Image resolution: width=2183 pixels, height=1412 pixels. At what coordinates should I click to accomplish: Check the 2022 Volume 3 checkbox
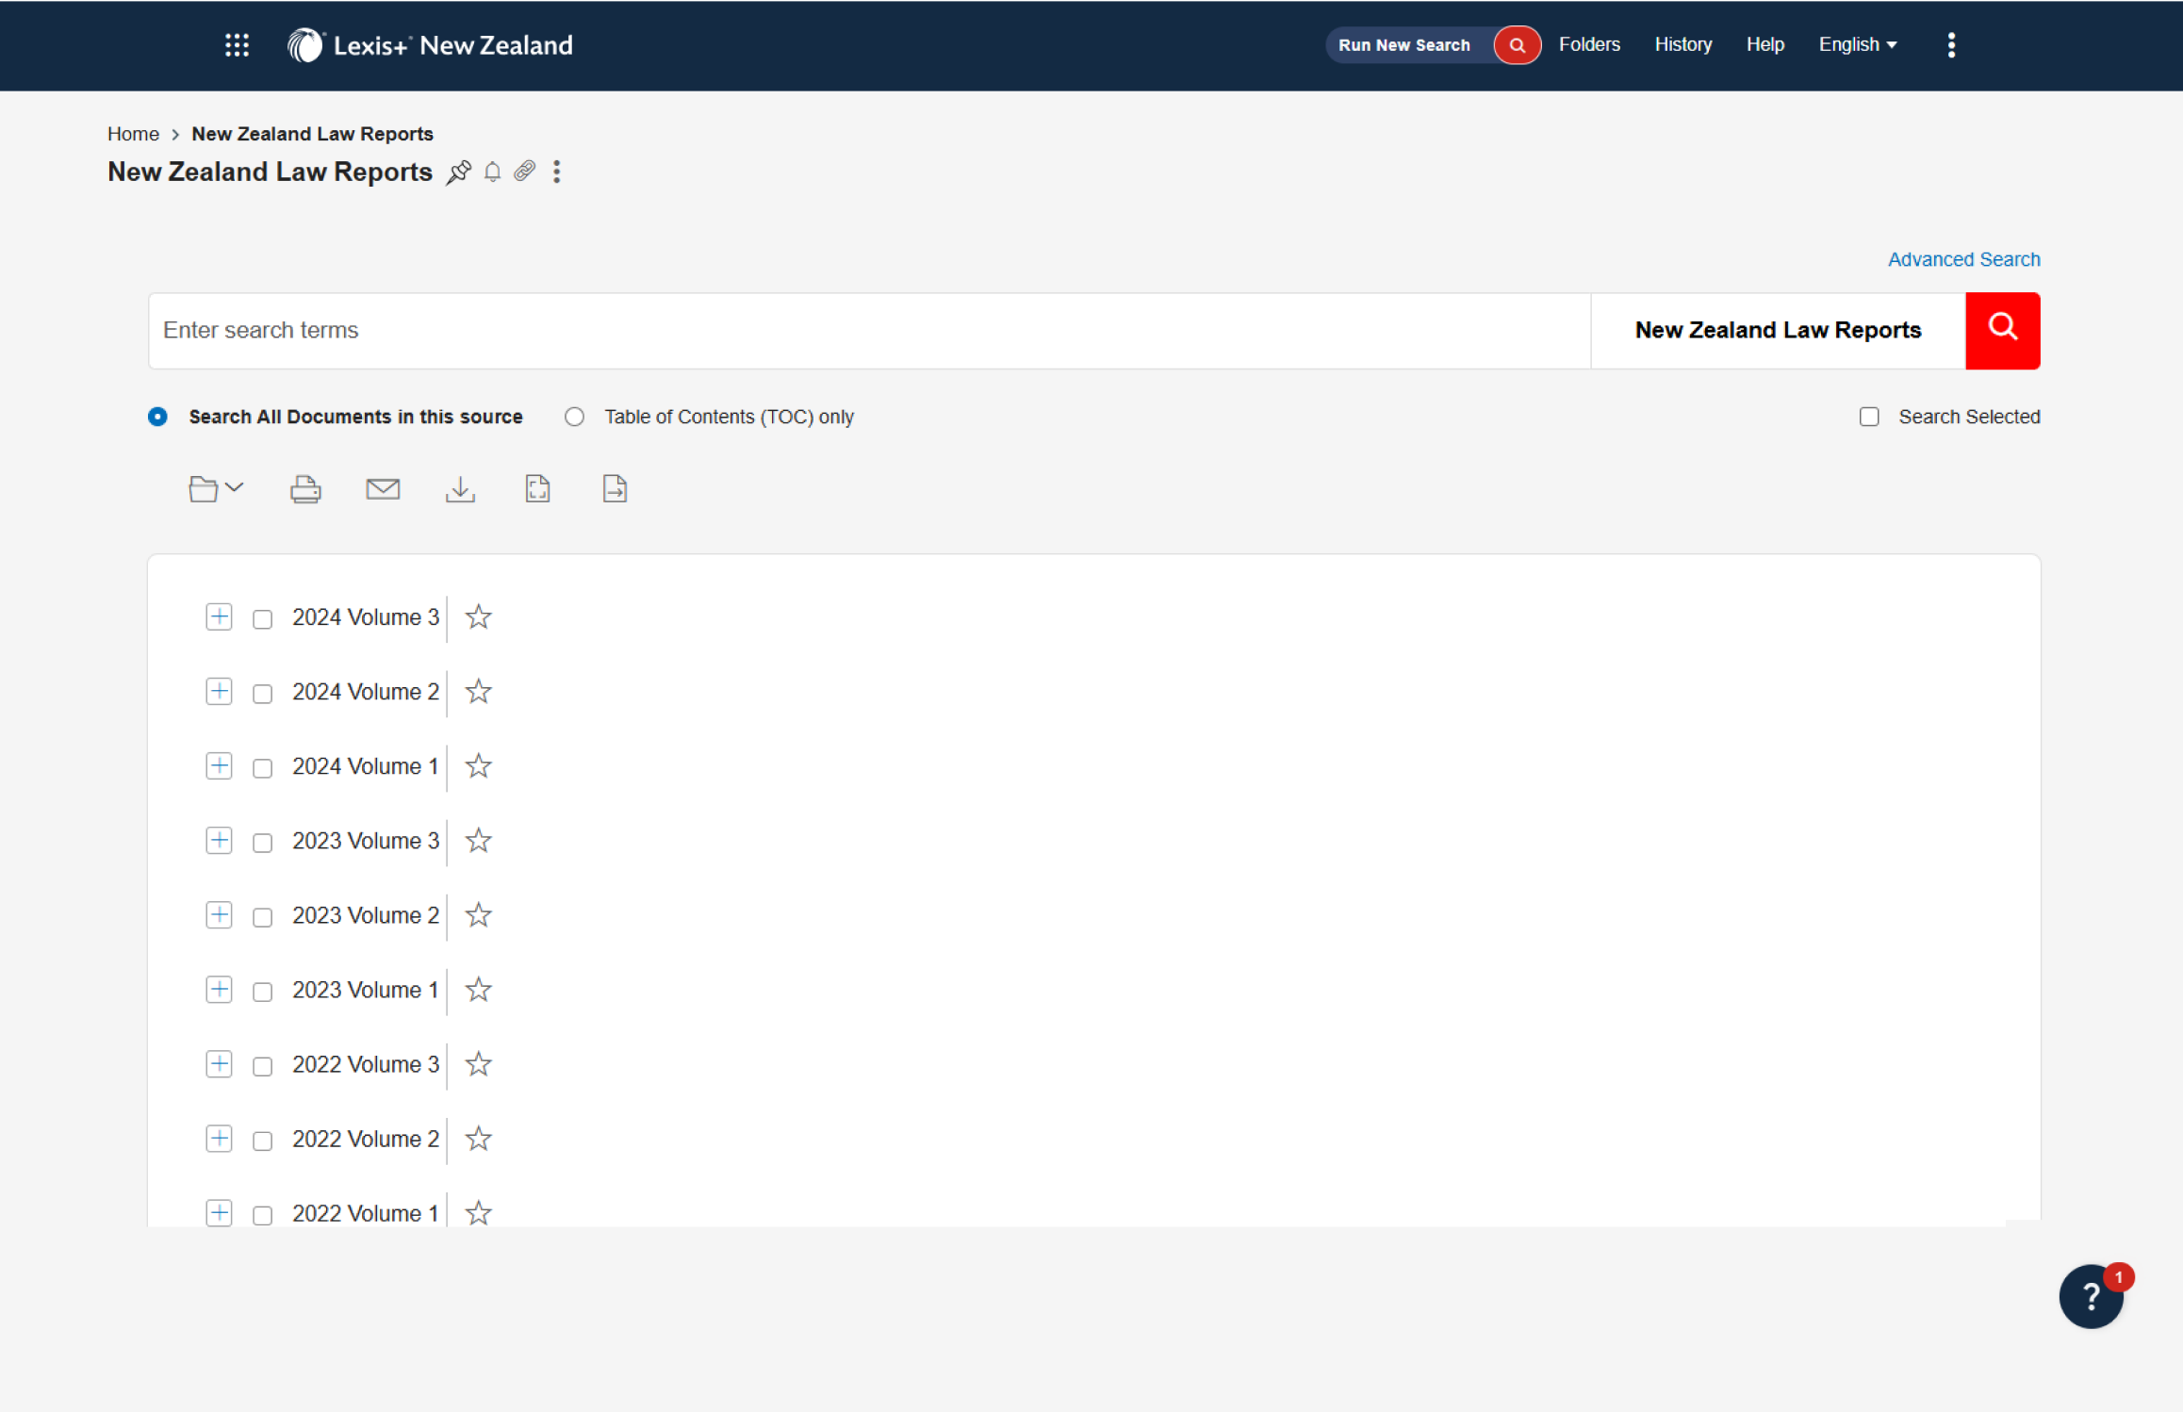click(x=262, y=1066)
